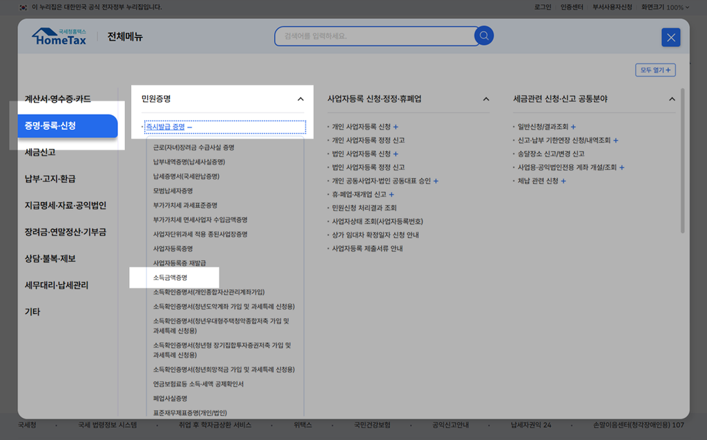
Task: Expand plus icon beside 개인 공동사업자·법인 공동대표 승인
Action: pyautogui.click(x=436, y=181)
